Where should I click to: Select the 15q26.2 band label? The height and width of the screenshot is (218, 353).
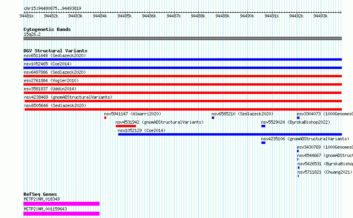click(x=32, y=34)
